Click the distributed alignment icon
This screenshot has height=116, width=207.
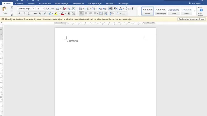click(x=101, y=13)
